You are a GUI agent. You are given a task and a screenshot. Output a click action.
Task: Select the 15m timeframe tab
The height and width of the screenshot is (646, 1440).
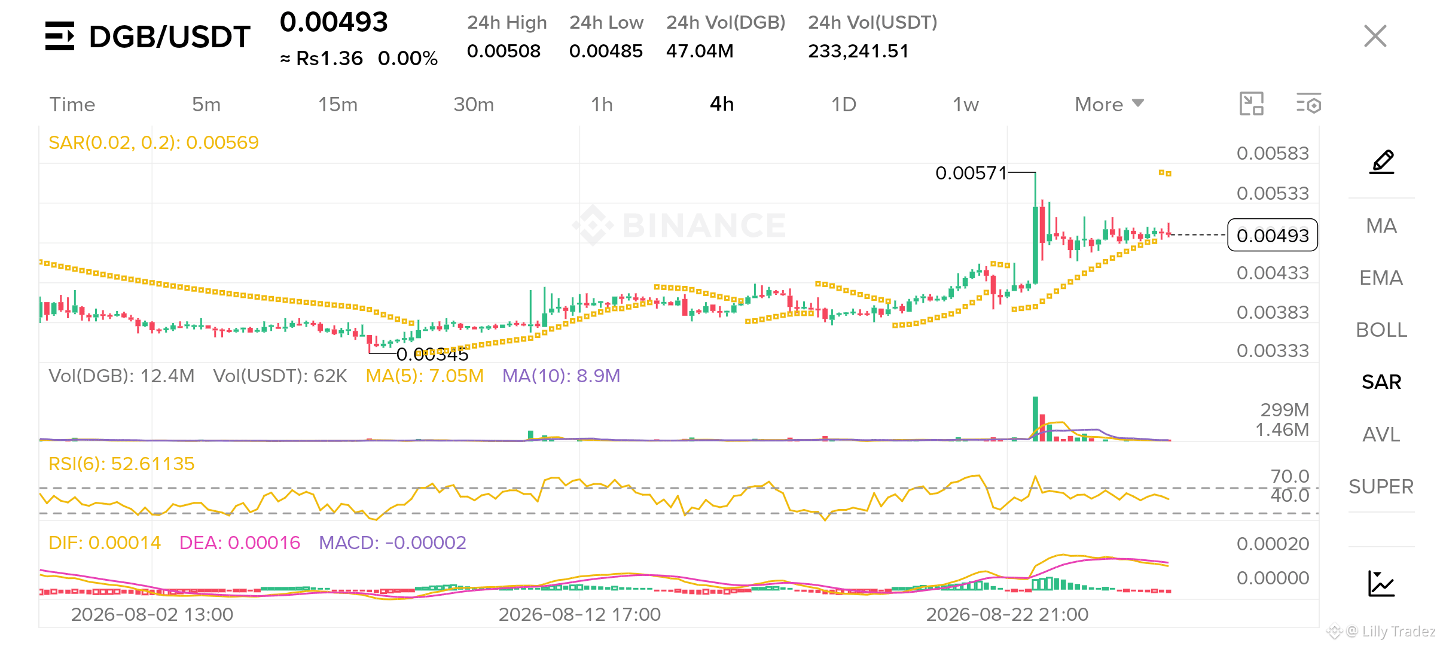point(338,105)
